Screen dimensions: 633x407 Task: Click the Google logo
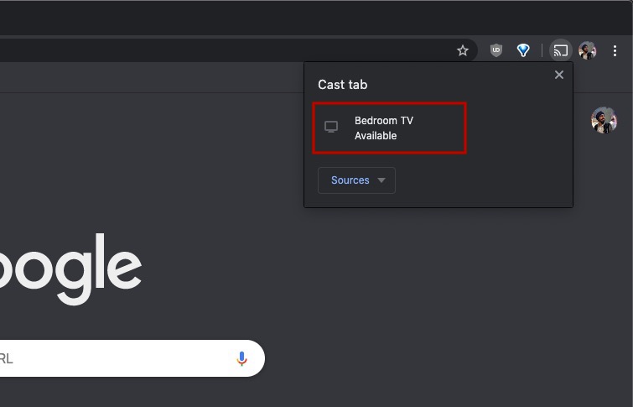coord(71,267)
